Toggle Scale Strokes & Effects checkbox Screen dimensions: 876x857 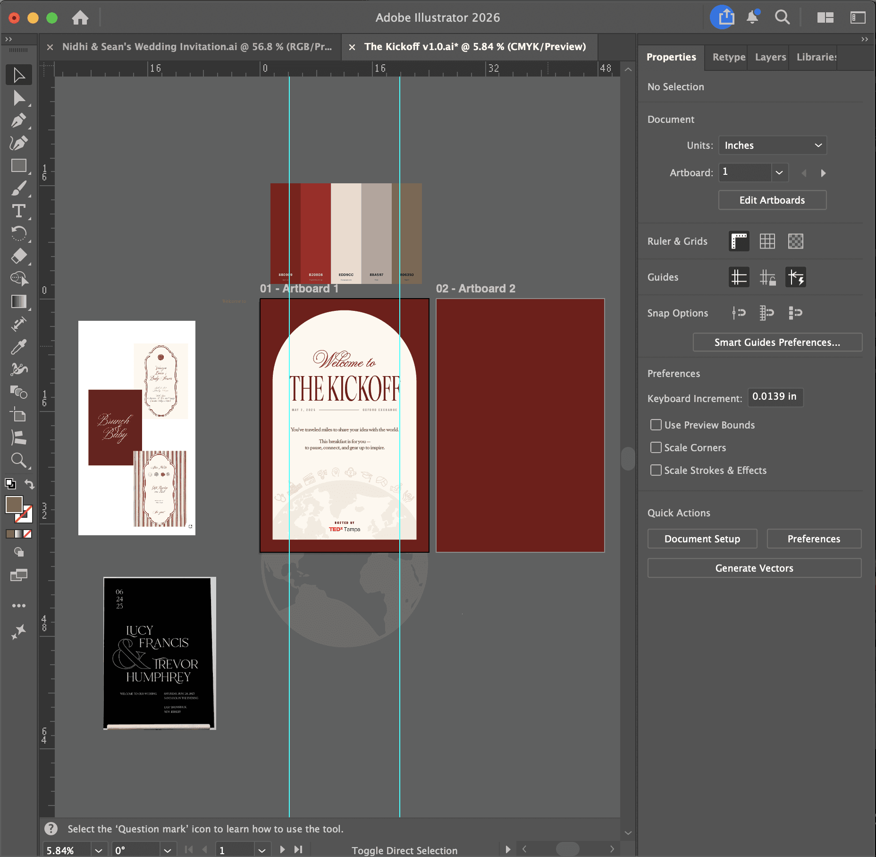pyautogui.click(x=656, y=470)
